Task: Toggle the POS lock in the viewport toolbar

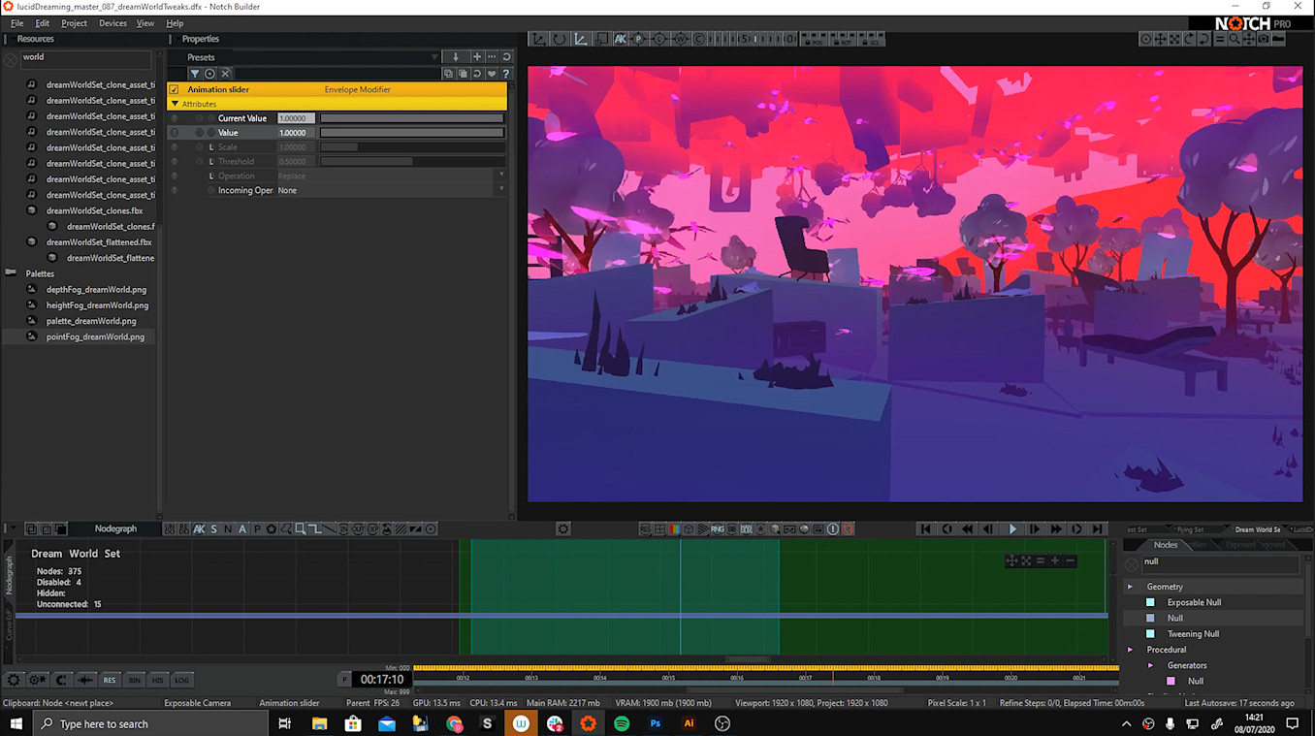Action: 816,40
